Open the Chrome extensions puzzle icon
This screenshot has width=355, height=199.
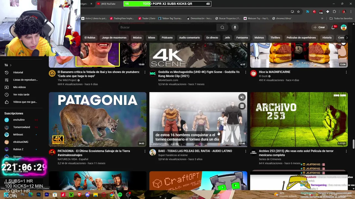click(334, 12)
